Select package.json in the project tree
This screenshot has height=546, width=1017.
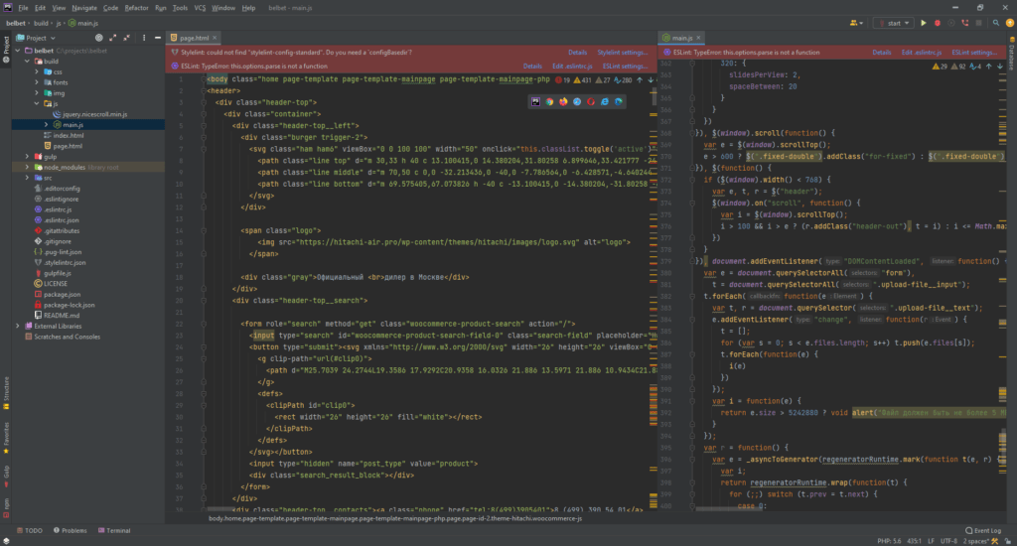click(x=62, y=295)
